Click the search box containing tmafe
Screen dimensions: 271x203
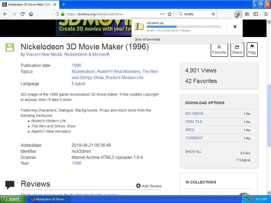[197, 14]
